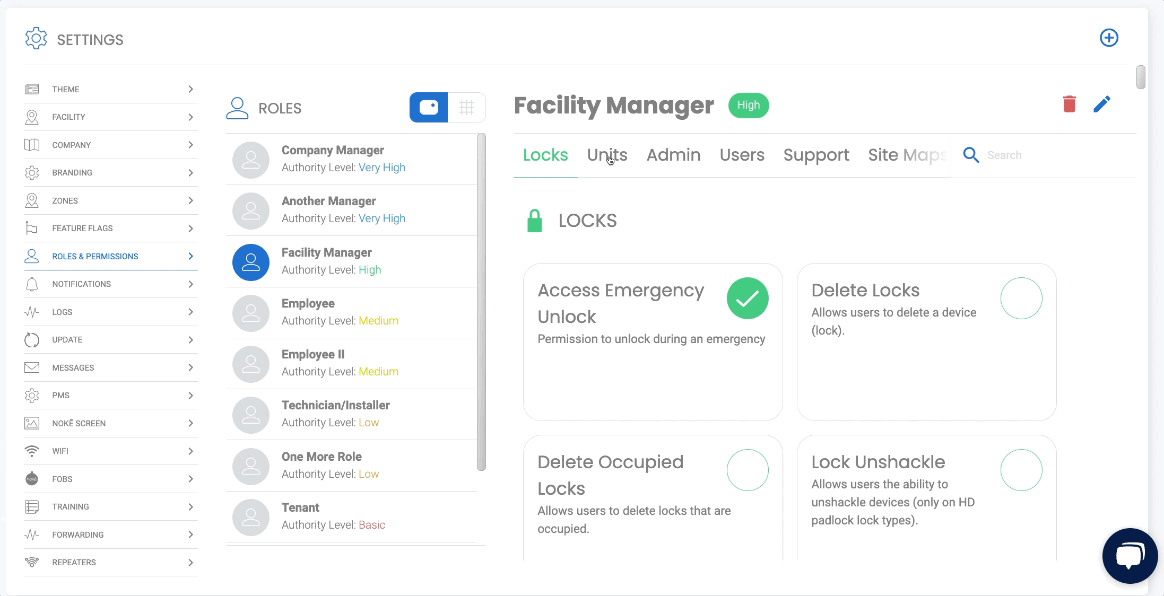Open the Logs menu item

tap(111, 312)
